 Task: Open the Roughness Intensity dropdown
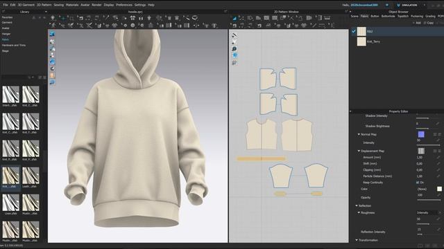tap(429, 212)
